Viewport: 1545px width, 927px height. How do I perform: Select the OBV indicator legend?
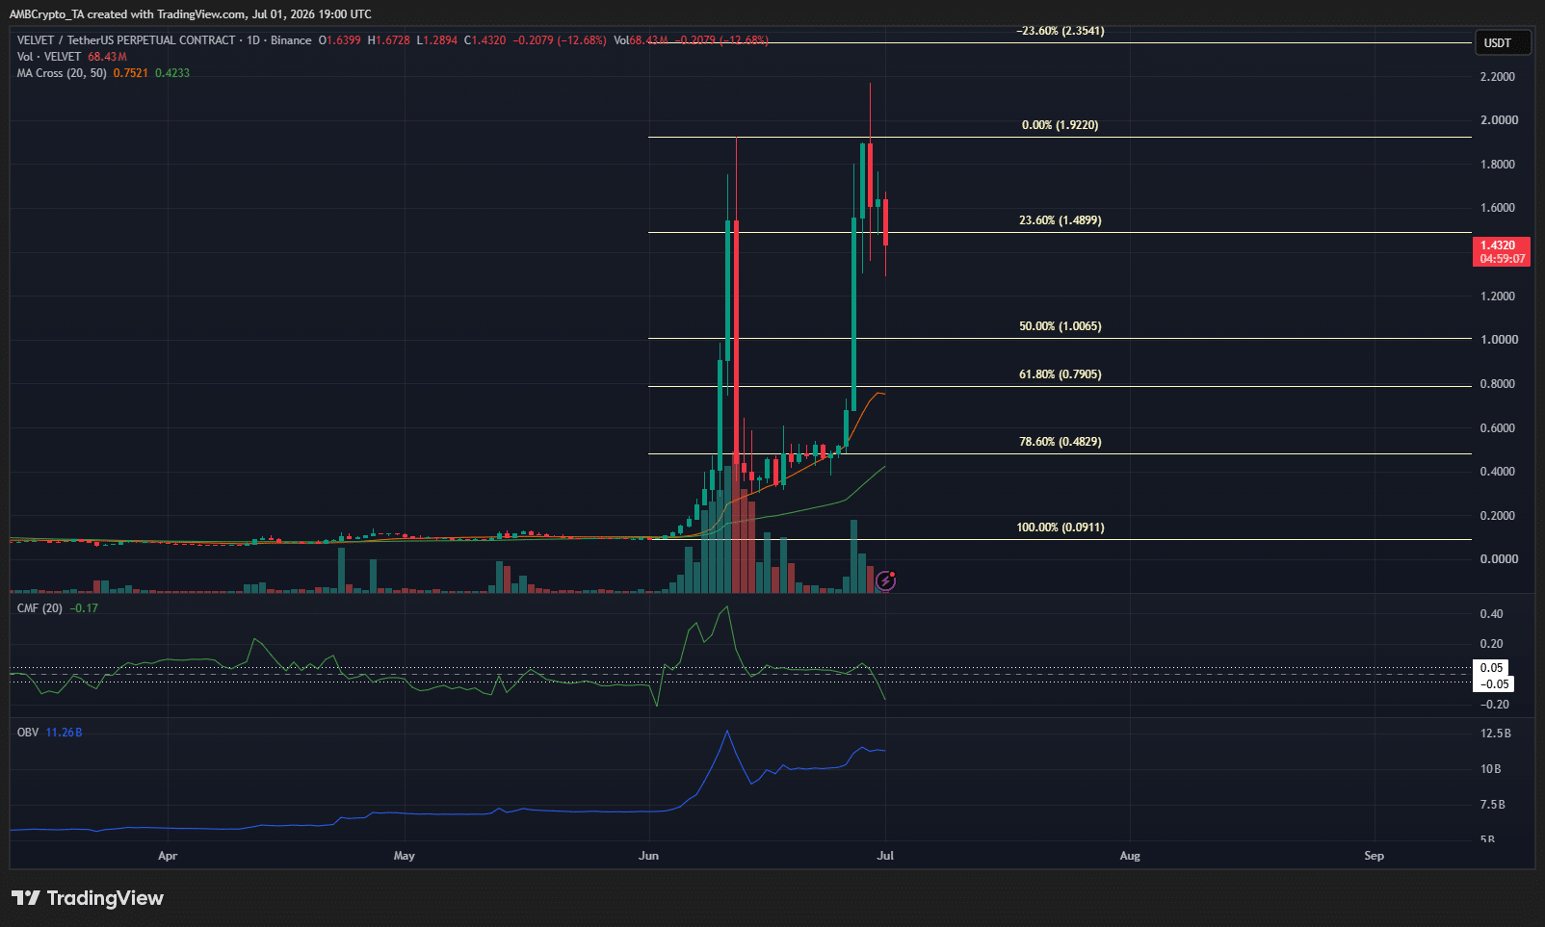(x=28, y=733)
